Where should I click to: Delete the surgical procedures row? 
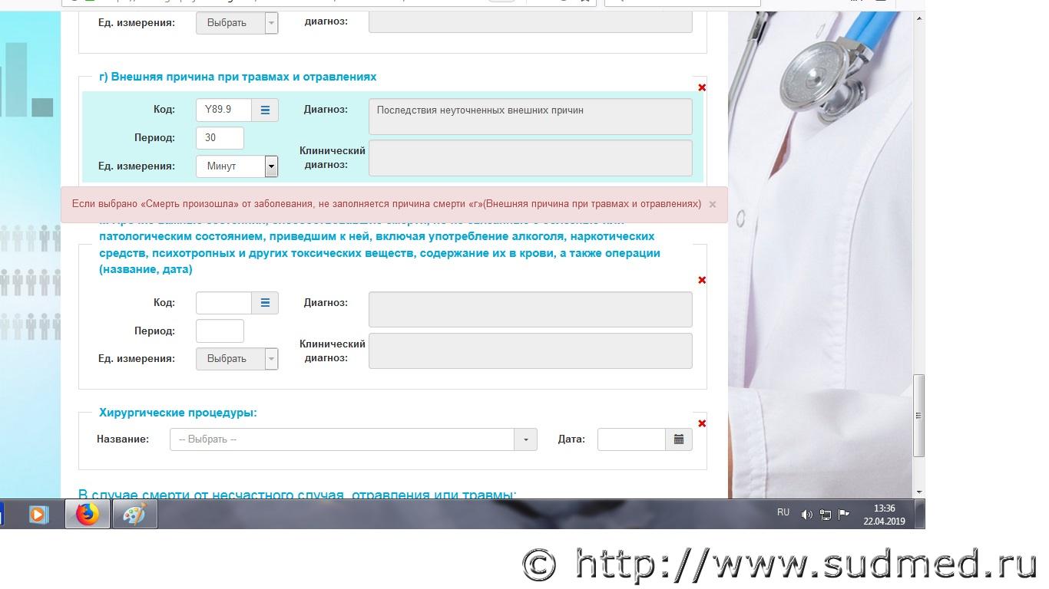(702, 423)
